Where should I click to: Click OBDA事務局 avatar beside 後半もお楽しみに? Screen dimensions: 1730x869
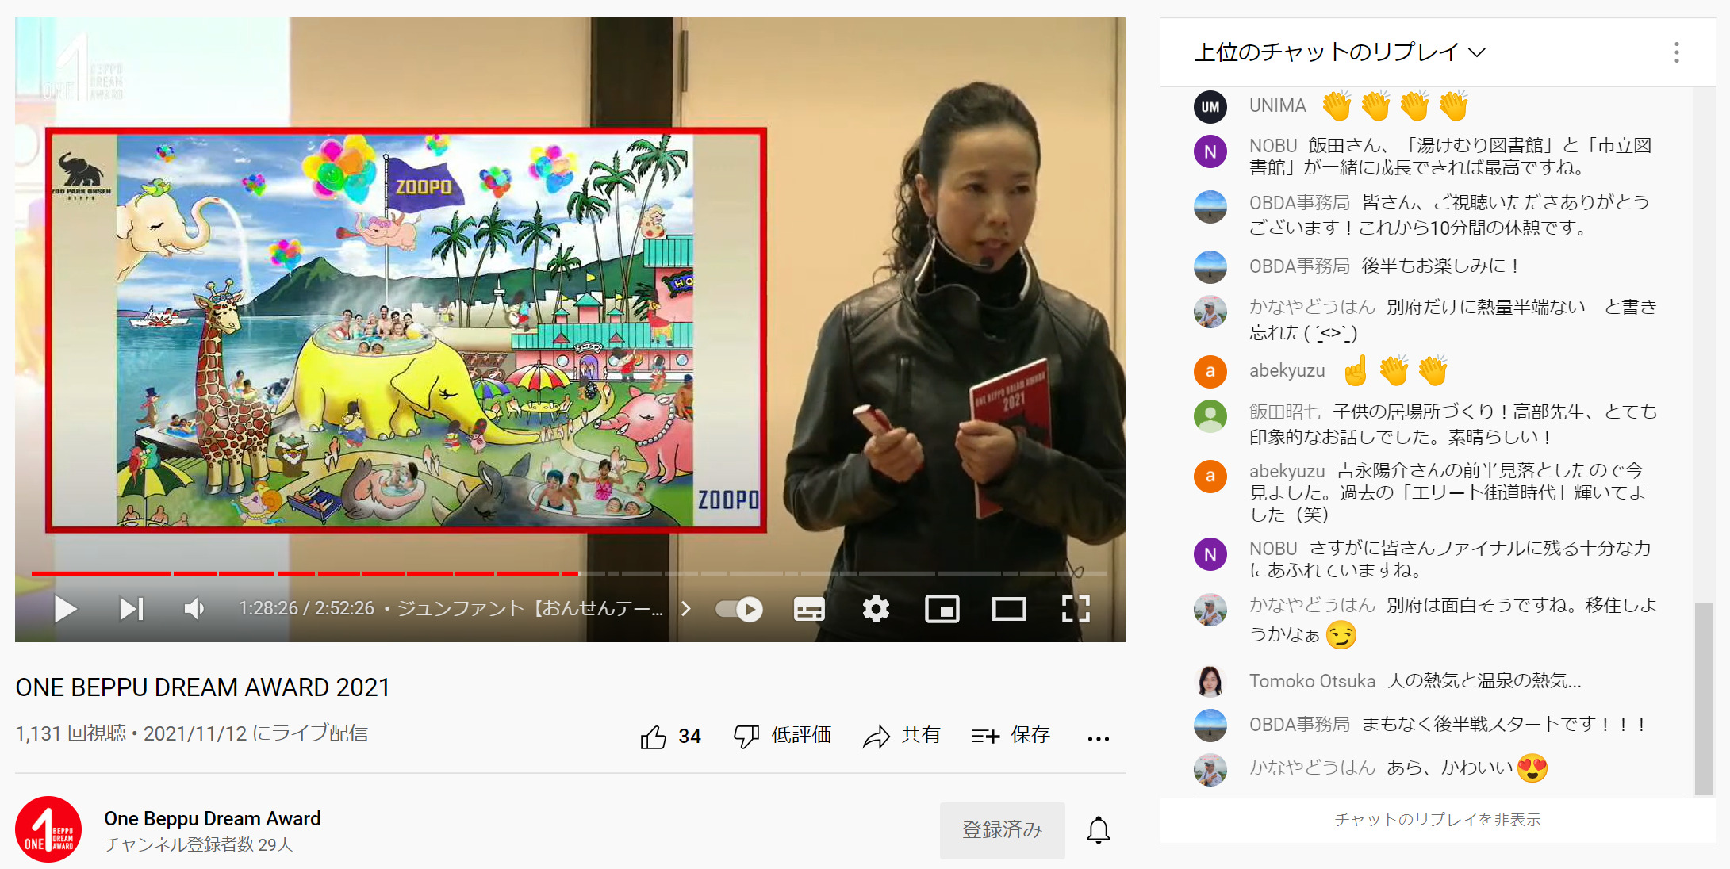pos(1210,267)
